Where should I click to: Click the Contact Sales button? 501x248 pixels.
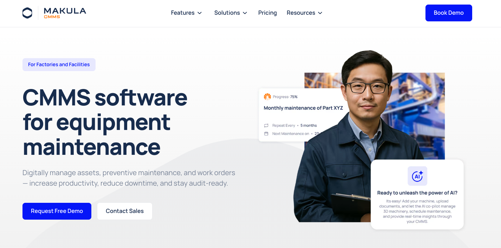point(125,211)
